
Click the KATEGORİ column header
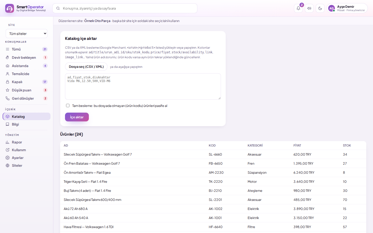pos(255,145)
